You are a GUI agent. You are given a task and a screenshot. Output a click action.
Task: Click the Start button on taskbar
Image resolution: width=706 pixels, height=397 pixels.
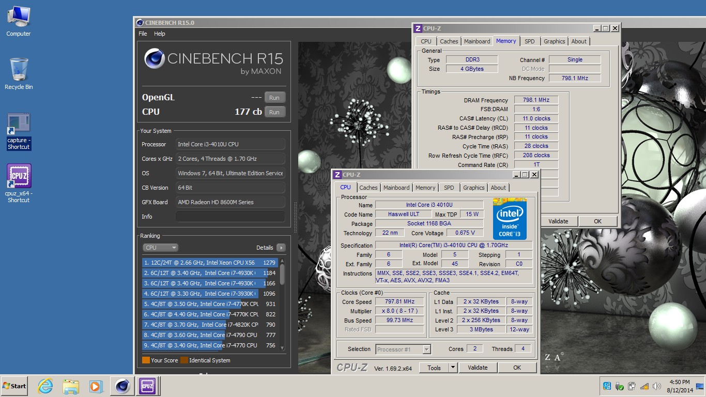click(x=14, y=386)
